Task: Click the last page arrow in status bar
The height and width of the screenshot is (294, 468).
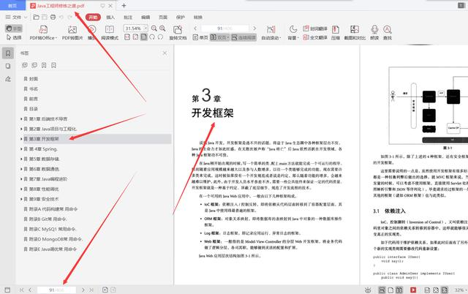Action: point(91,290)
